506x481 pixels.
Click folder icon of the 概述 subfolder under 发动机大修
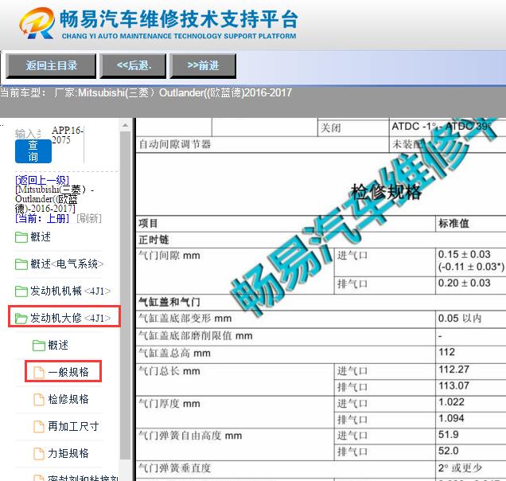(x=39, y=346)
